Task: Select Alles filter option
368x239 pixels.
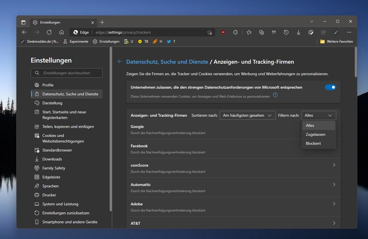Action: [319, 125]
